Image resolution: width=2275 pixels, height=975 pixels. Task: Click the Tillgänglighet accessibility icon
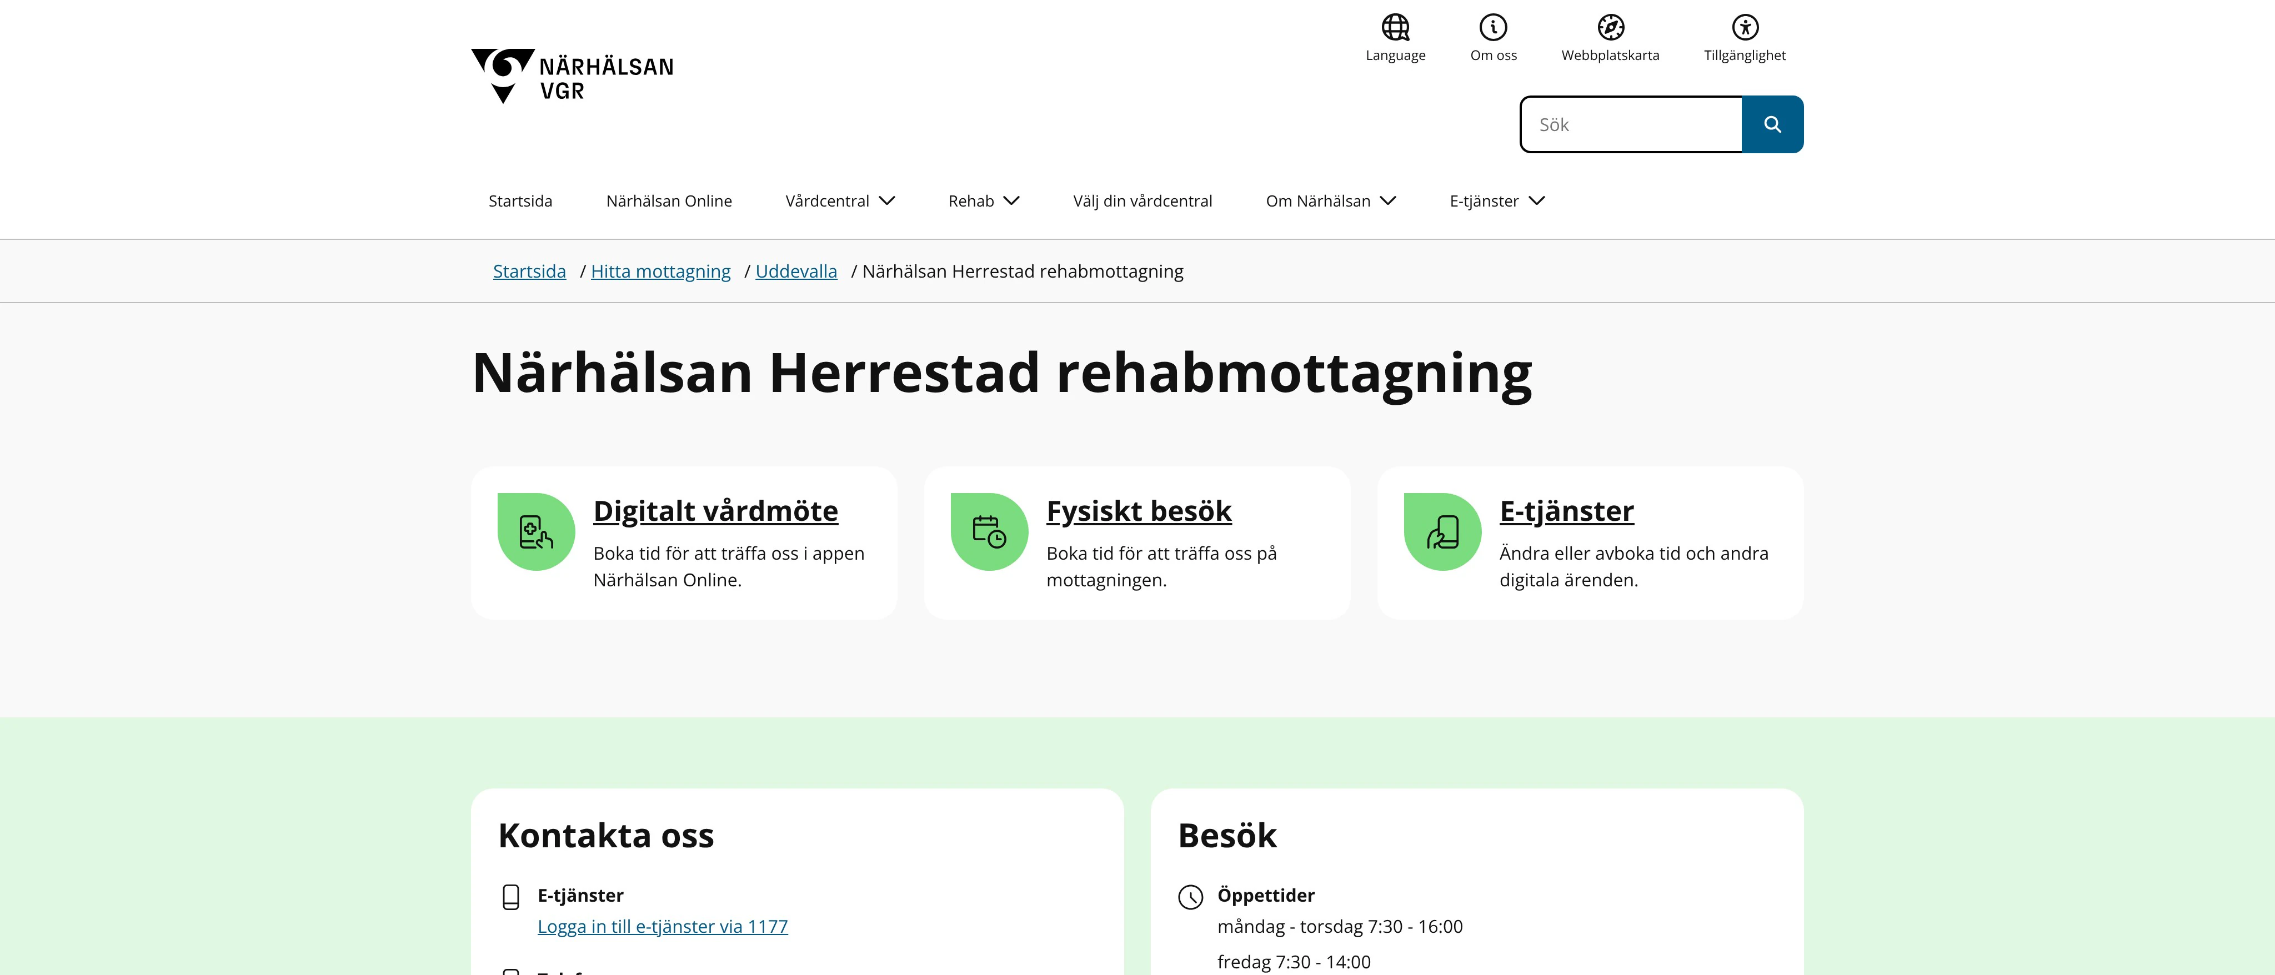[1745, 27]
